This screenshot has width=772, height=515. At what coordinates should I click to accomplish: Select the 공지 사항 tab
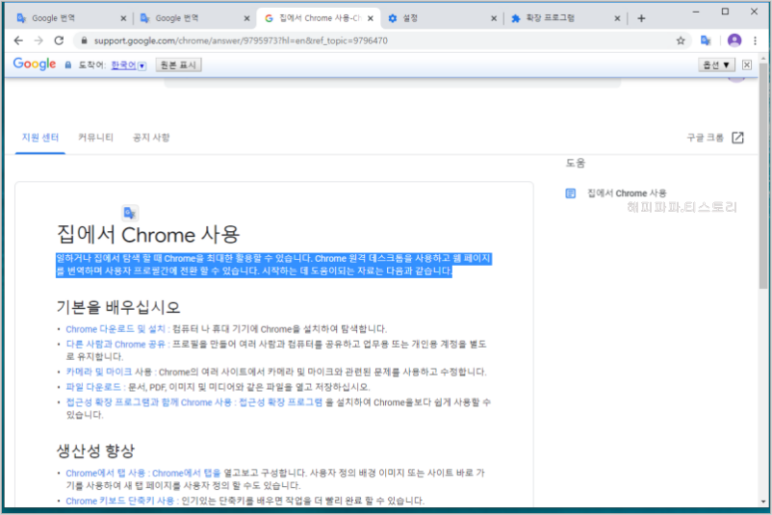(x=151, y=138)
